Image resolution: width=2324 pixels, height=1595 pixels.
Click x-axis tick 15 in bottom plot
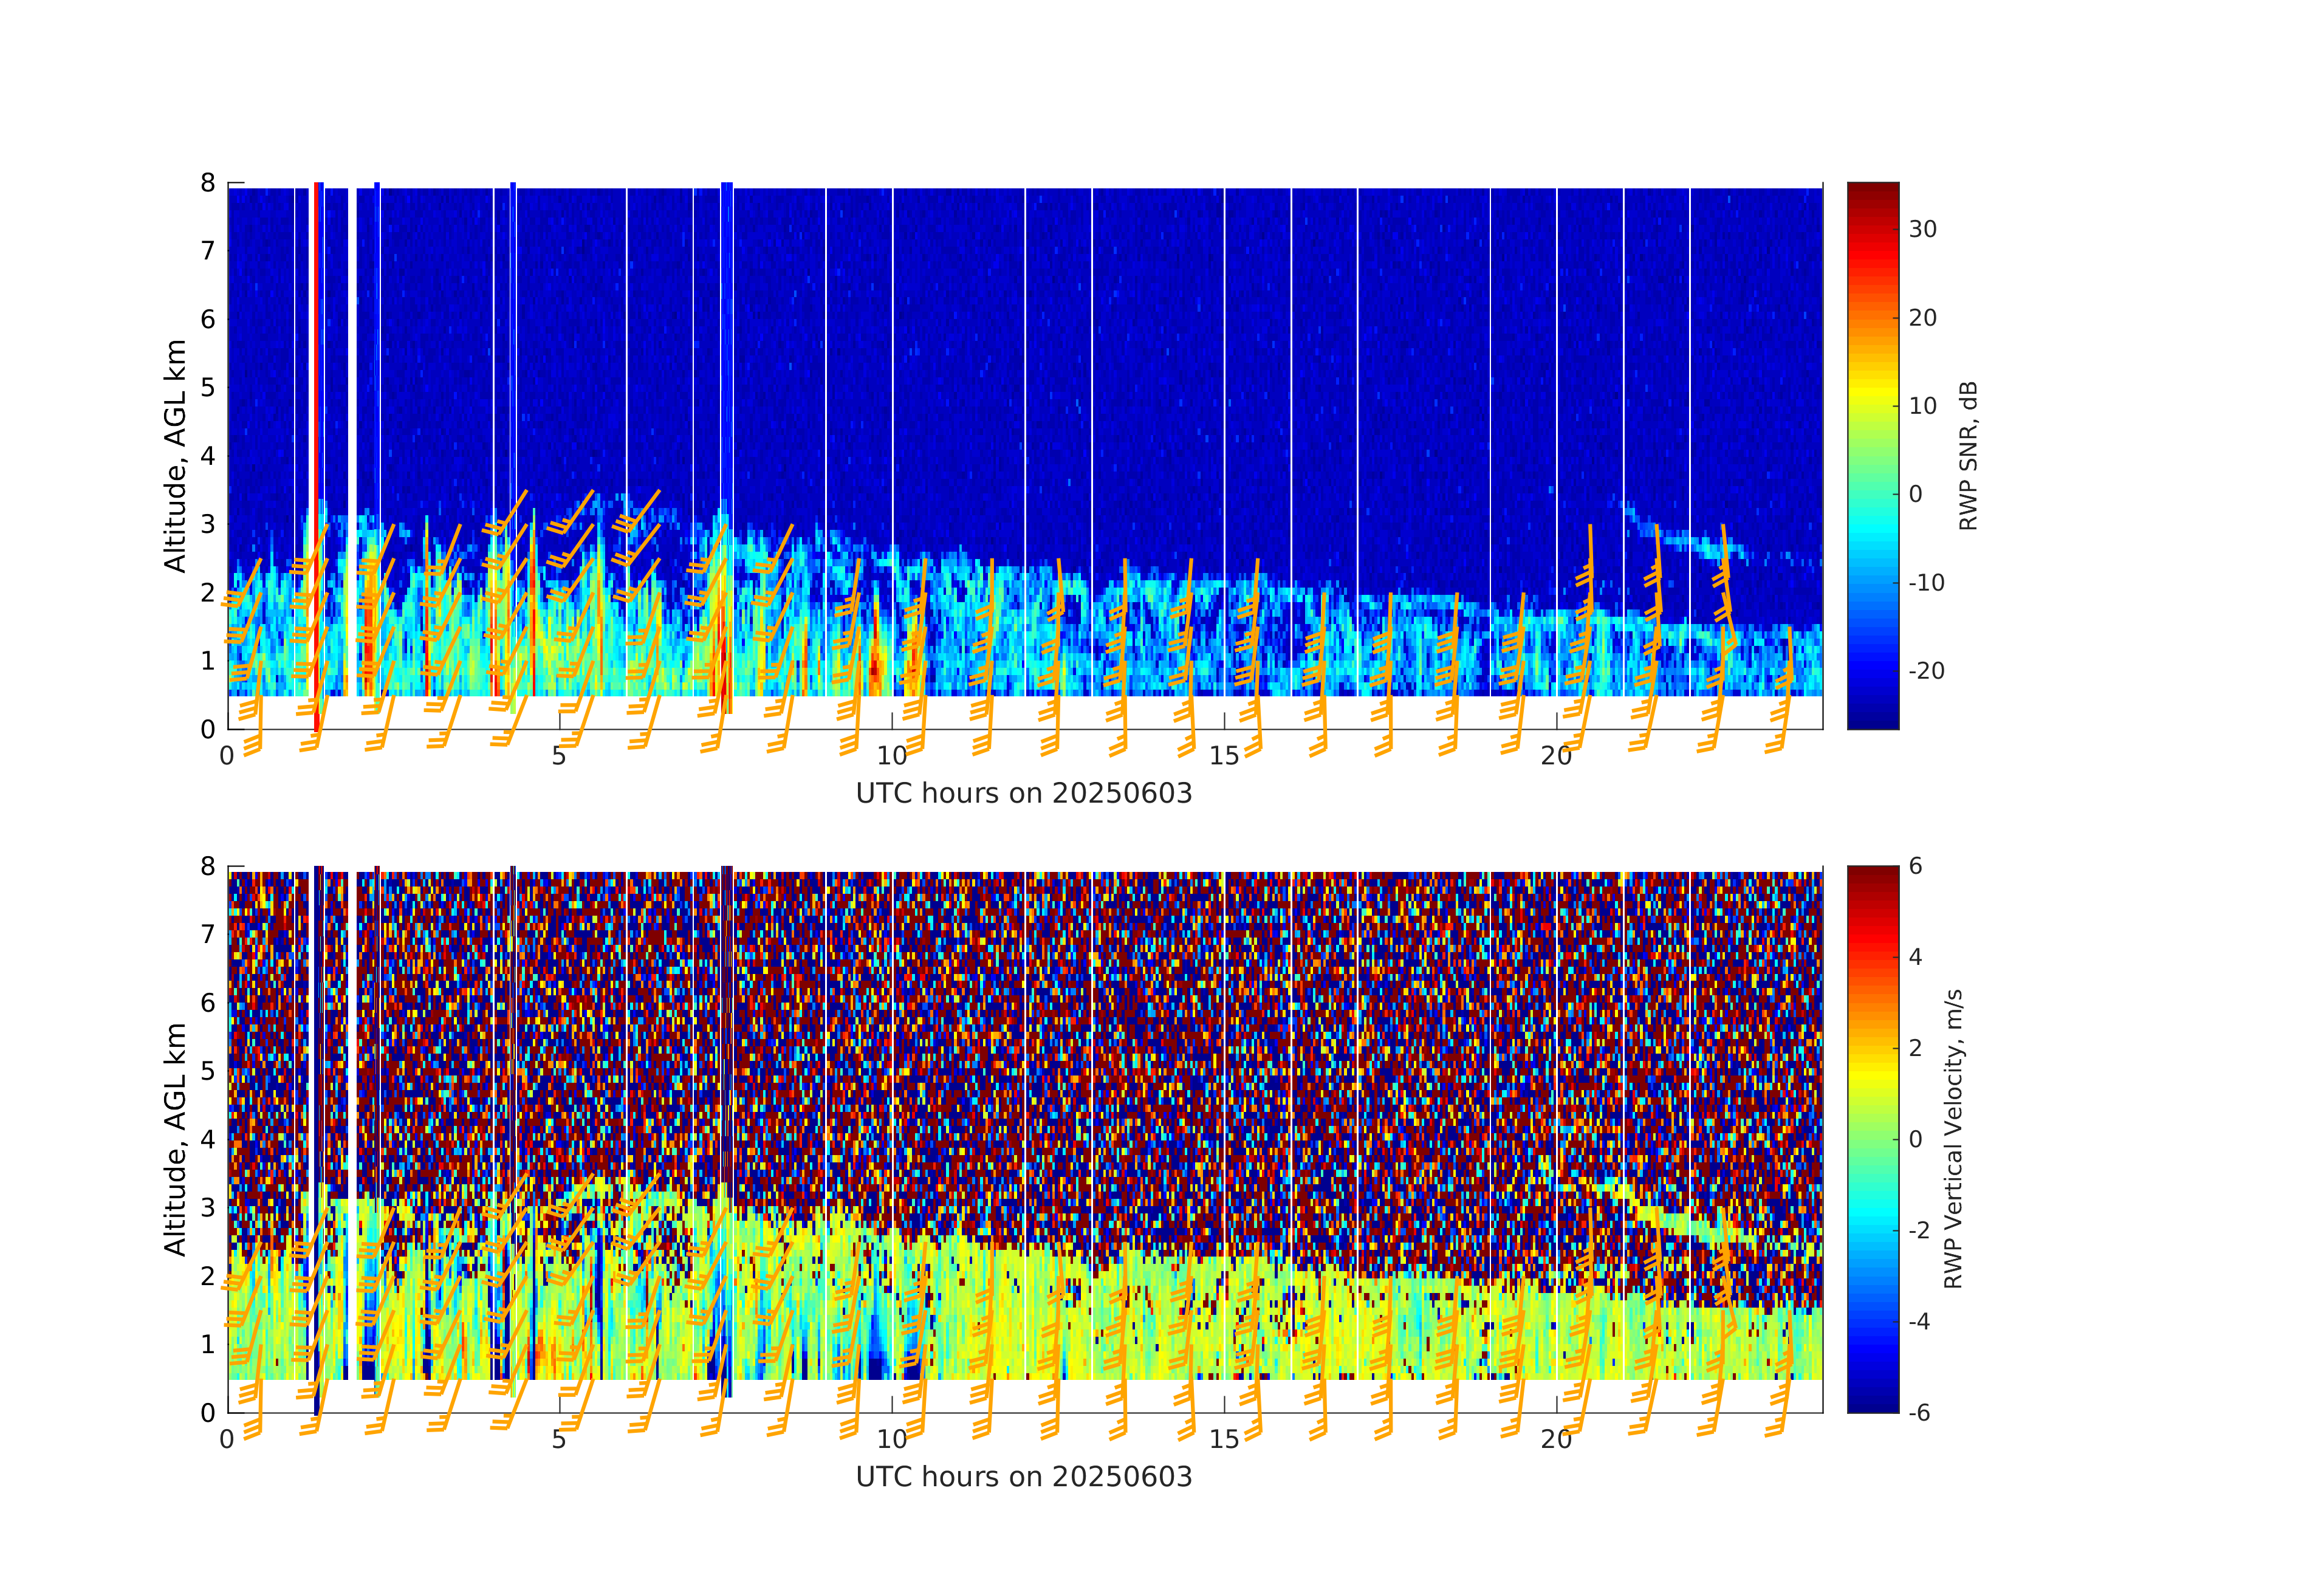(1223, 1440)
